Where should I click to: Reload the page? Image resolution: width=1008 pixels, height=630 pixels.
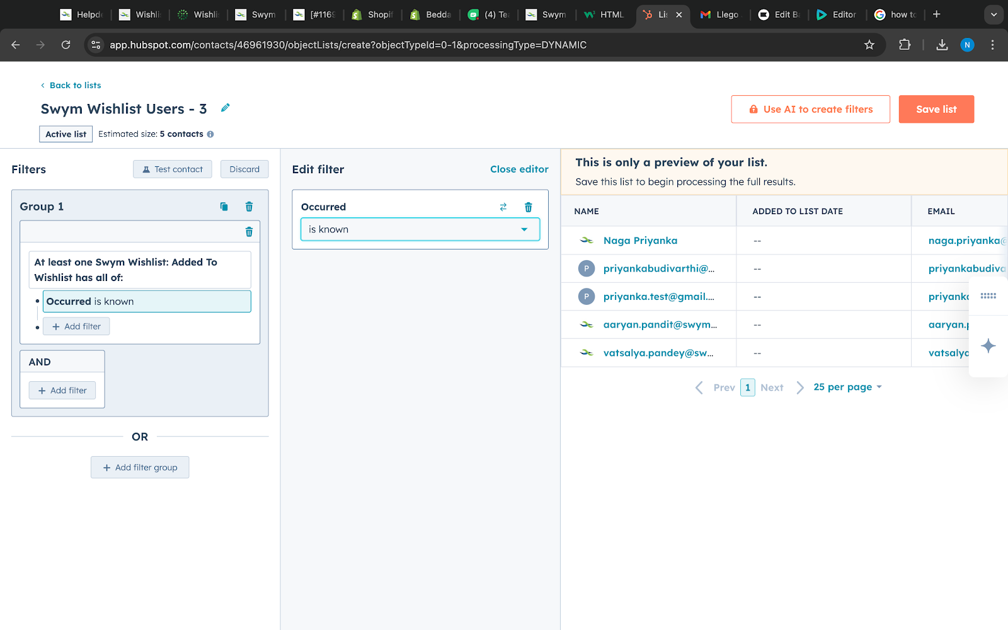pos(66,45)
